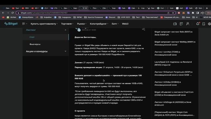Click the browser forward arrow
The width and height of the screenshot is (211, 119).
pyautogui.click(x=8, y=13)
